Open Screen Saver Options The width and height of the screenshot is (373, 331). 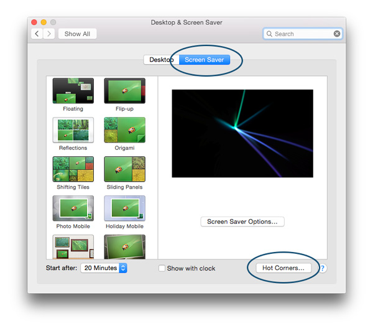[x=242, y=221]
